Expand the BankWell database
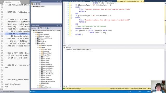Viewport: 166px width, 93px height. pos(36,40)
